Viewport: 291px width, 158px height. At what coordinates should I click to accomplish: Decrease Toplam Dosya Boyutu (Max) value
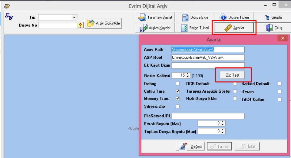tap(223, 133)
